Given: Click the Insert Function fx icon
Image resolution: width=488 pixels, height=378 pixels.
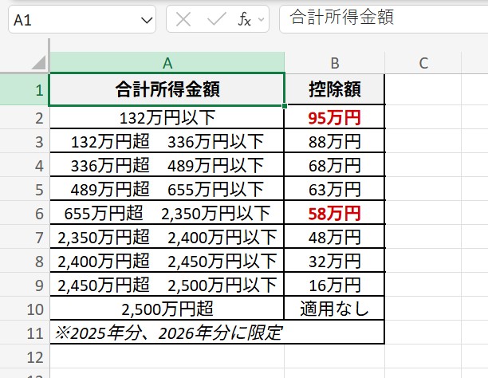Looking at the screenshot, I should tap(245, 20).
